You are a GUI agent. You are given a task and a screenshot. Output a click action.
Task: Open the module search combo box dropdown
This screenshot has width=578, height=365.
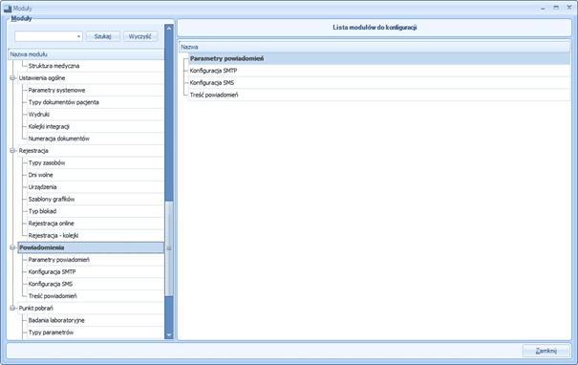pos(78,36)
